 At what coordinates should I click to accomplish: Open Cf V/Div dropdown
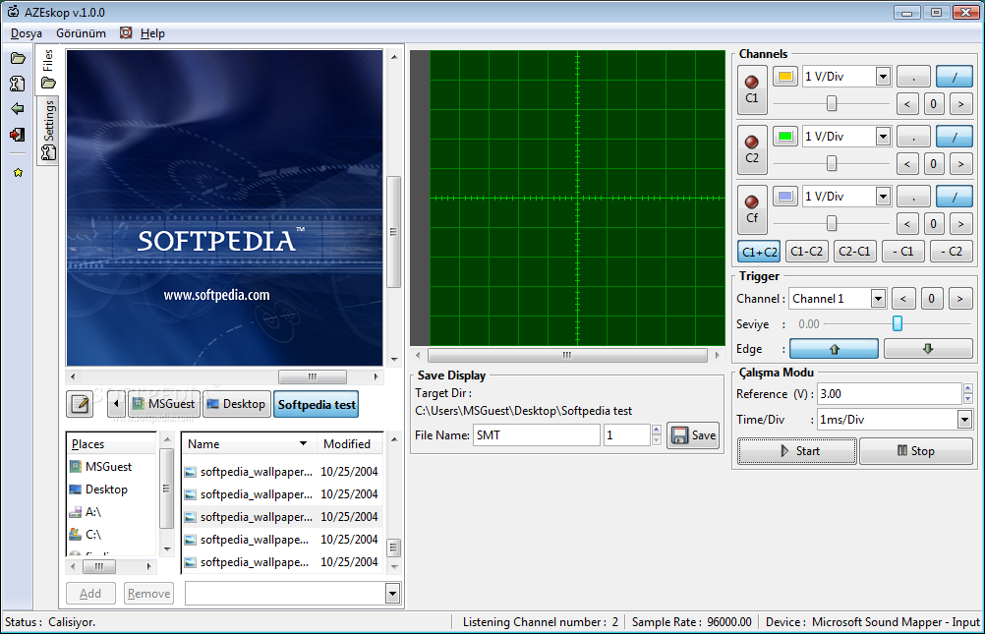click(883, 196)
